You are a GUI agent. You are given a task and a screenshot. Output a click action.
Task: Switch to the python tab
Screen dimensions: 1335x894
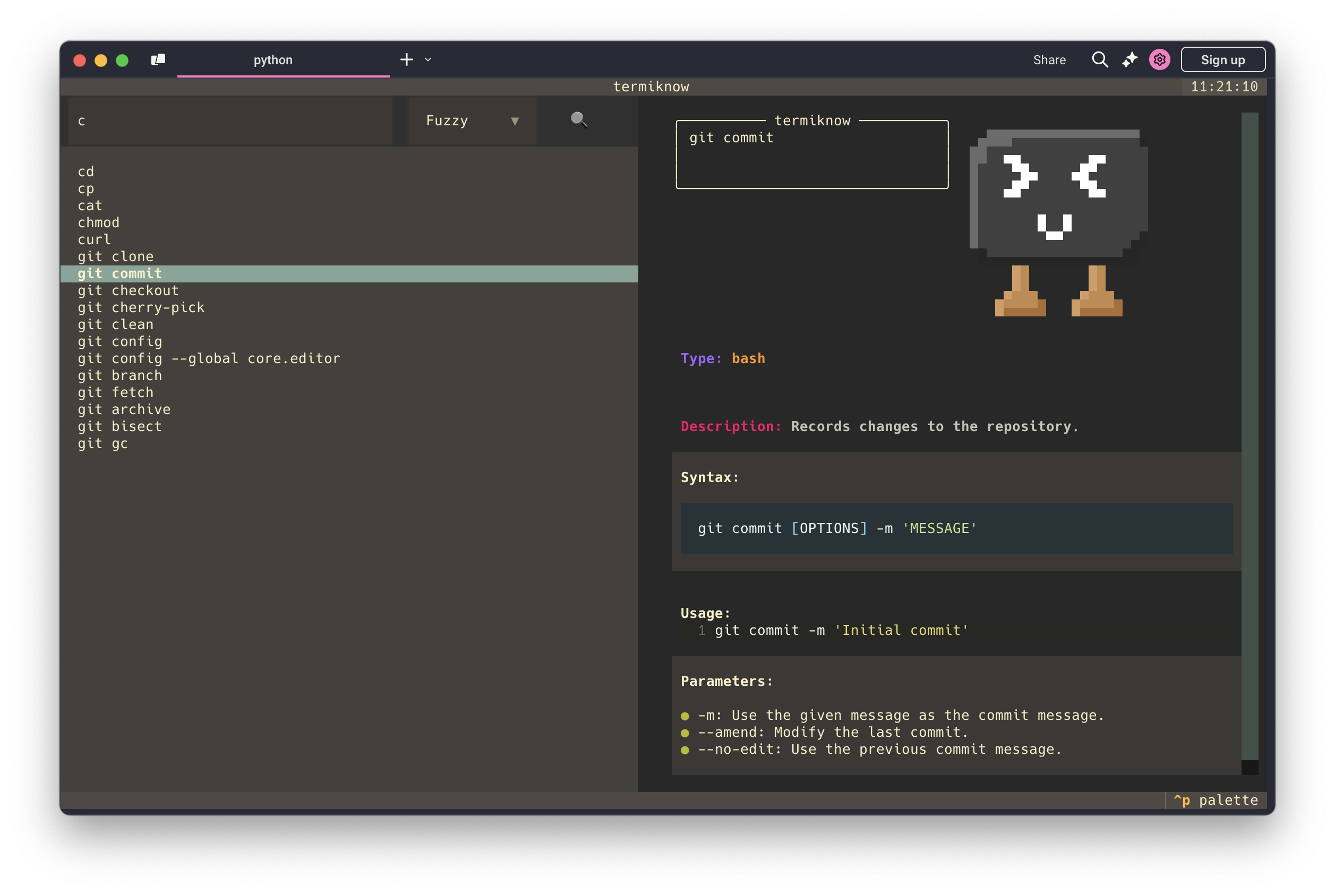[x=273, y=60]
